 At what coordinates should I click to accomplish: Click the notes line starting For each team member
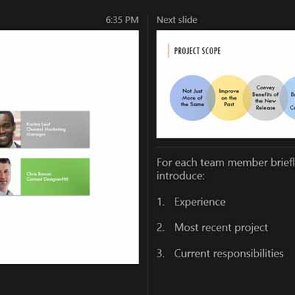(226, 163)
